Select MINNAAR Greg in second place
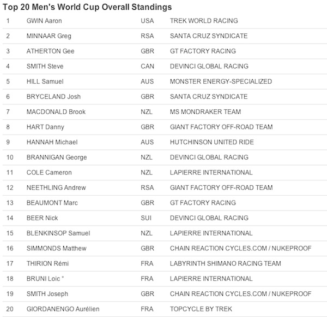Viewport: 327px width, 317px height. coord(49,36)
